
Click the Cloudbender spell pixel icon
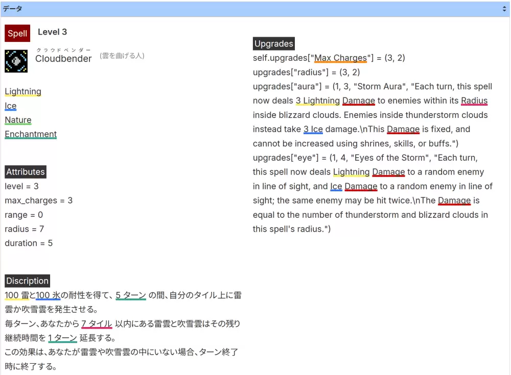point(16,61)
